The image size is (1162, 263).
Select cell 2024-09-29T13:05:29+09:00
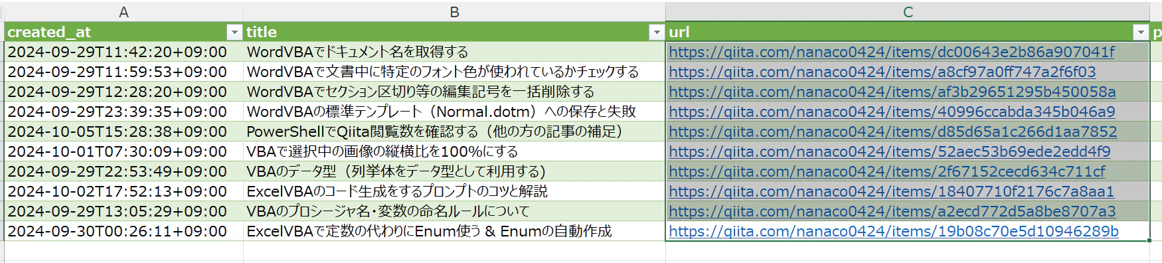[124, 211]
